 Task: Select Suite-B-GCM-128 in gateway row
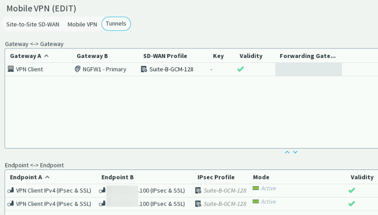pos(172,69)
